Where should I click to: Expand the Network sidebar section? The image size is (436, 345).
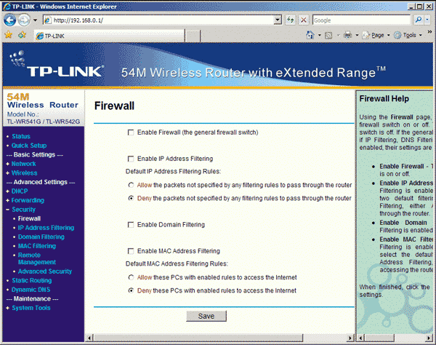(23, 164)
